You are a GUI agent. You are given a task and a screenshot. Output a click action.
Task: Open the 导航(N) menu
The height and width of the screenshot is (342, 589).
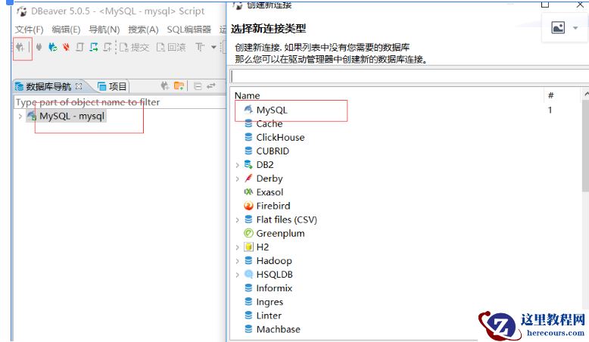pos(104,30)
